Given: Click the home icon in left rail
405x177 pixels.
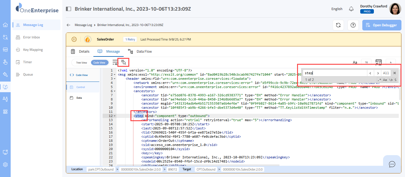Looking at the screenshot, I should [x=5, y=25].
